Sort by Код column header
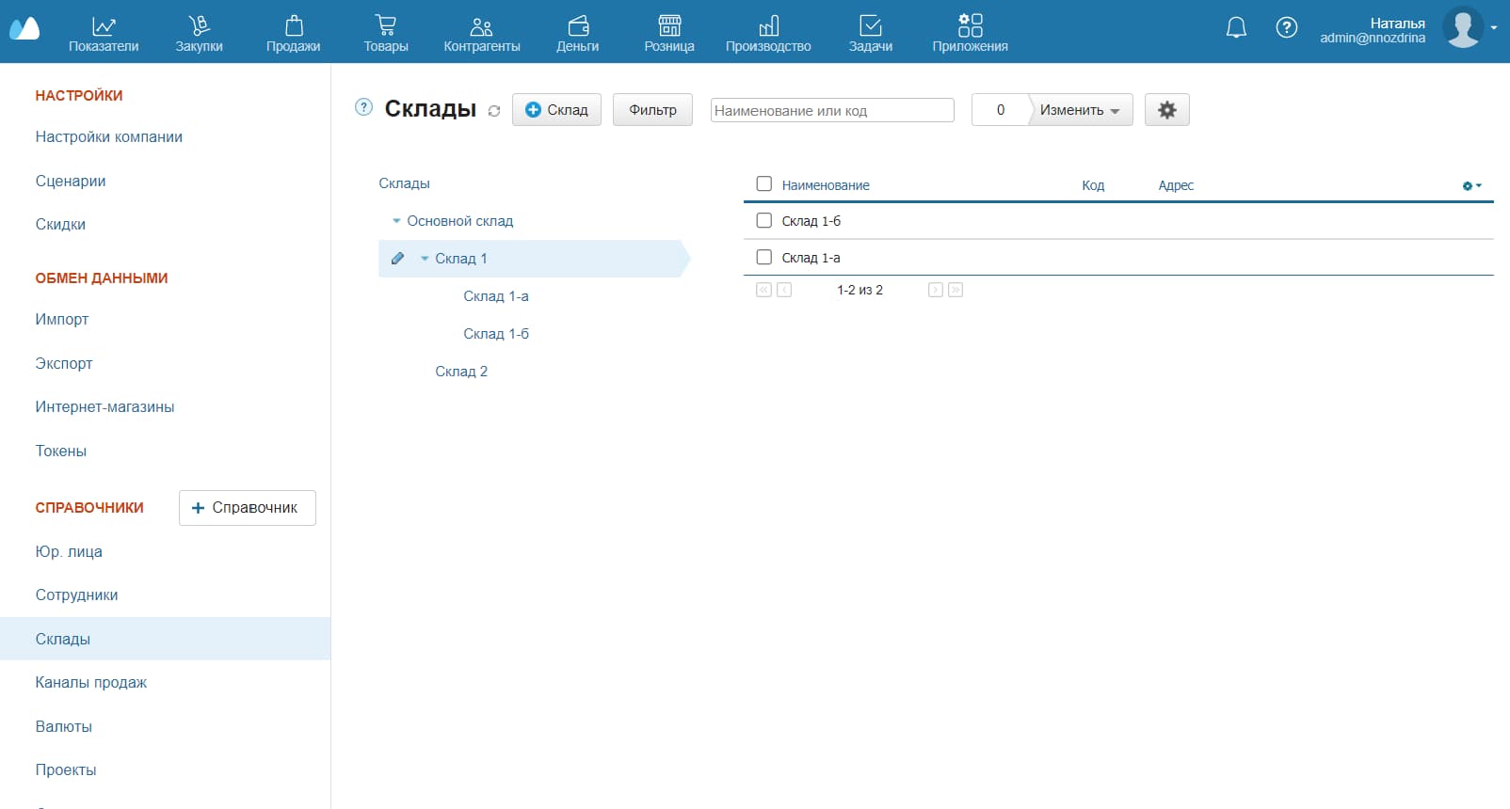1510x809 pixels. pos(1093,185)
